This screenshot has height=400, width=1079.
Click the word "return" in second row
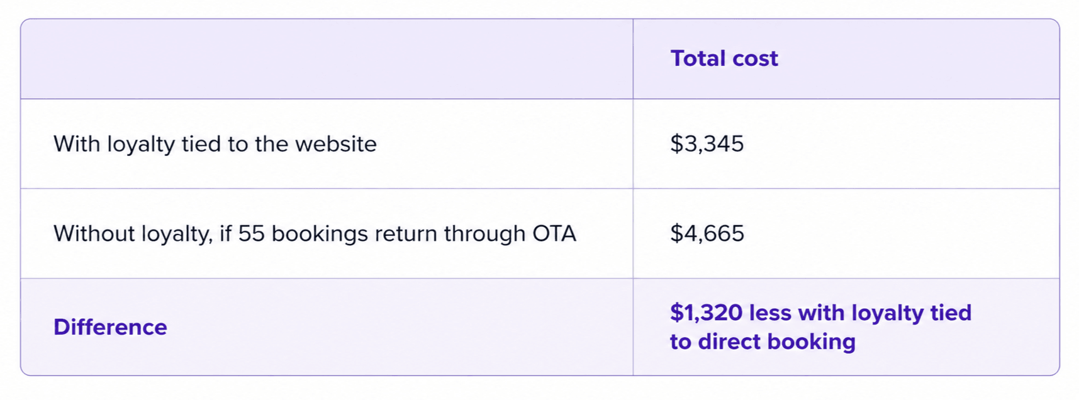[x=406, y=235]
